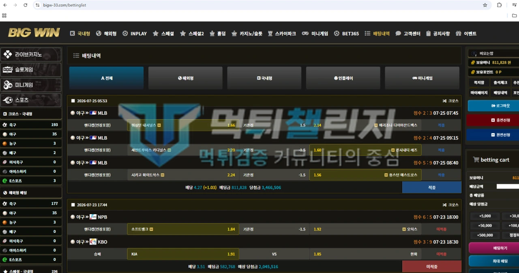This screenshot has height=273, width=519.
Task: Click the 한화 1.85 odds cell
Action: point(365,254)
